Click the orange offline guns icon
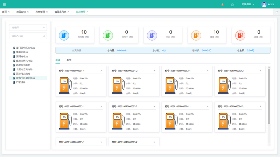Image resolution: width=280 pixels, height=157 pixels. 196,35
